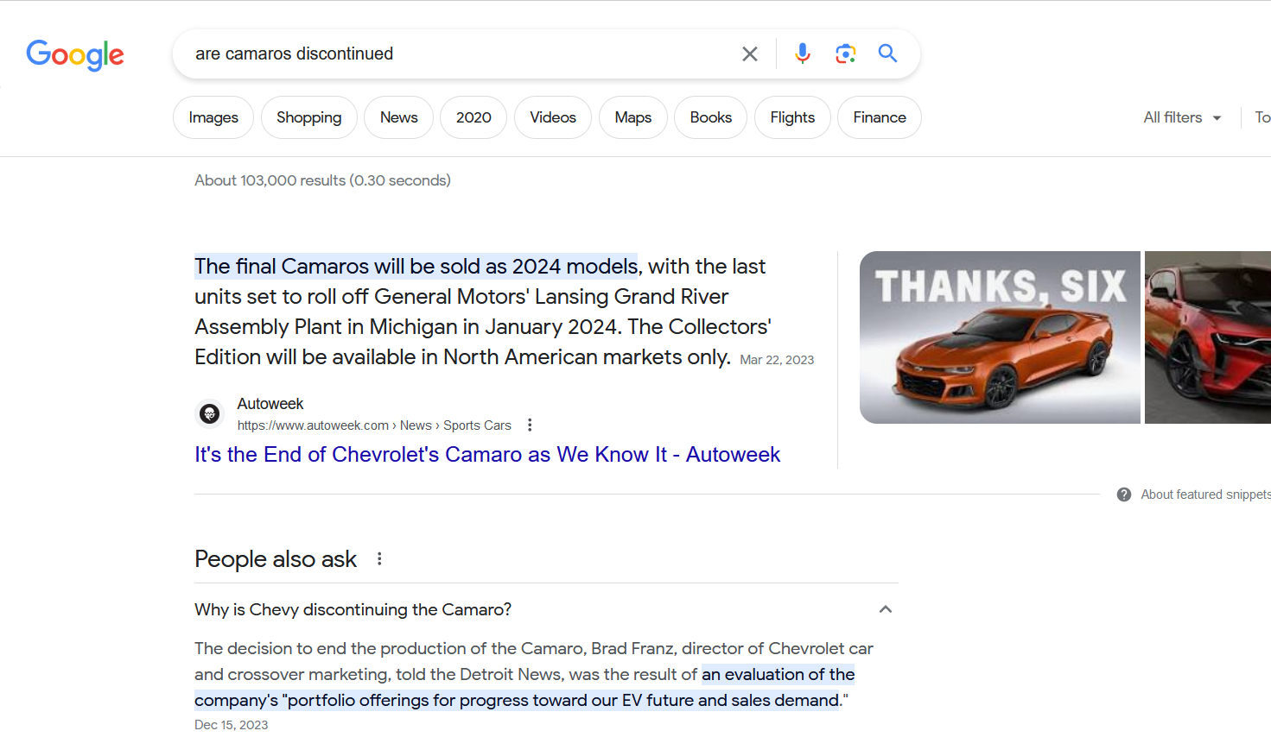Viewport: 1271px width, 756px height.
Task: Switch to the Finance tab
Action: tap(880, 117)
